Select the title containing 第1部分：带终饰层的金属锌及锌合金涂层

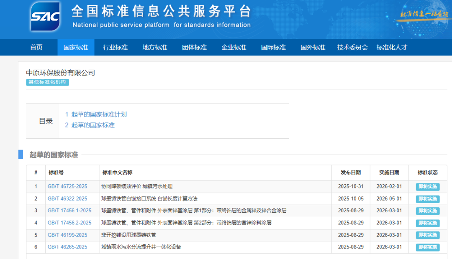[194, 211]
